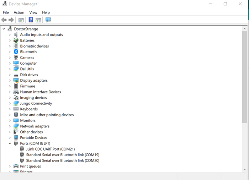Select the Jungo Connectivity category

pyautogui.click(x=36, y=103)
